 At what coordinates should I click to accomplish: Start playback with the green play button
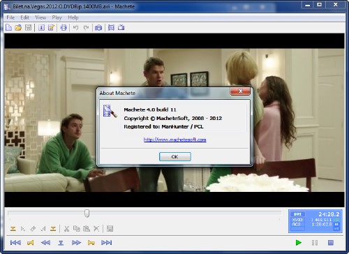pos(299,243)
